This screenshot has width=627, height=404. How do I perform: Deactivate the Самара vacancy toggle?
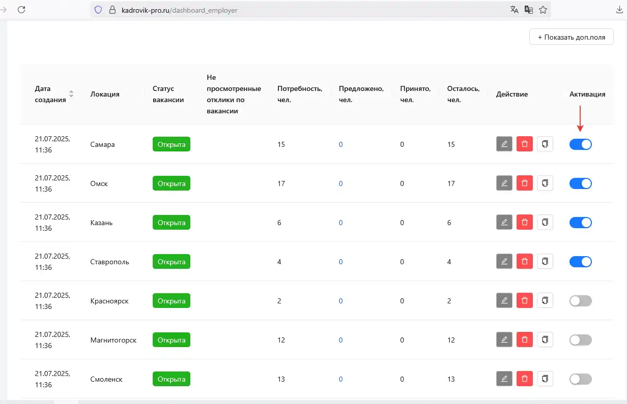coord(580,144)
